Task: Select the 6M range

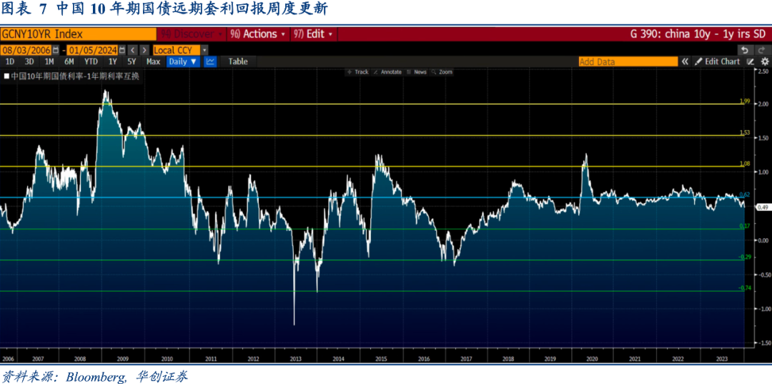Action: coord(69,61)
